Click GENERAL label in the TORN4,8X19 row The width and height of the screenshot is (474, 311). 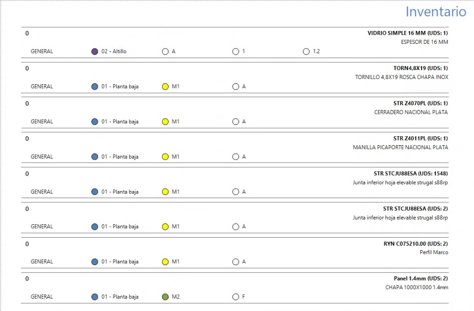click(41, 86)
